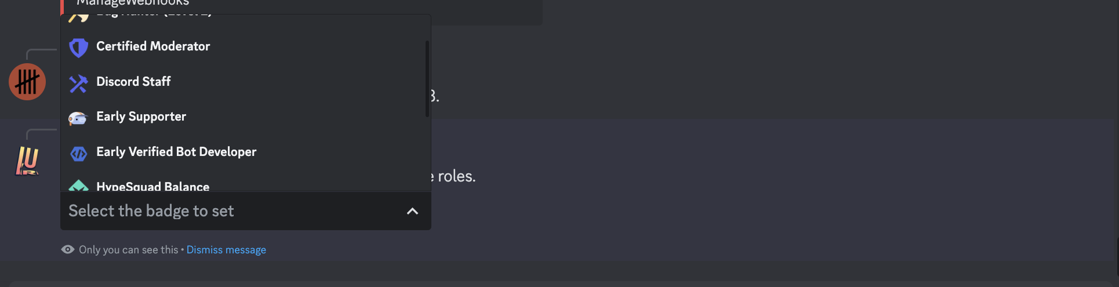Collapse the badge list with the chevron
The image size is (1119, 287).
412,211
